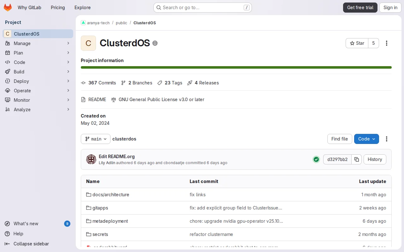Click the Manage users icon
Screen dimensions: 404x252
(x=8, y=43)
